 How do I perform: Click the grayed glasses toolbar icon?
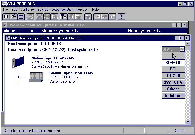[112, 17]
